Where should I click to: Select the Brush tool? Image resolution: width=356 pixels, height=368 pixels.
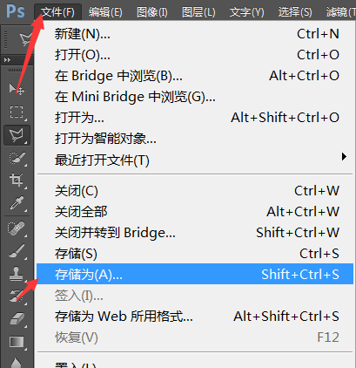pyautogui.click(x=17, y=251)
